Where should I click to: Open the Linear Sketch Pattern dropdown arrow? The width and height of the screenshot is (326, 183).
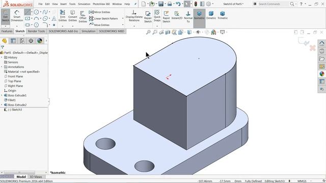(123, 18)
